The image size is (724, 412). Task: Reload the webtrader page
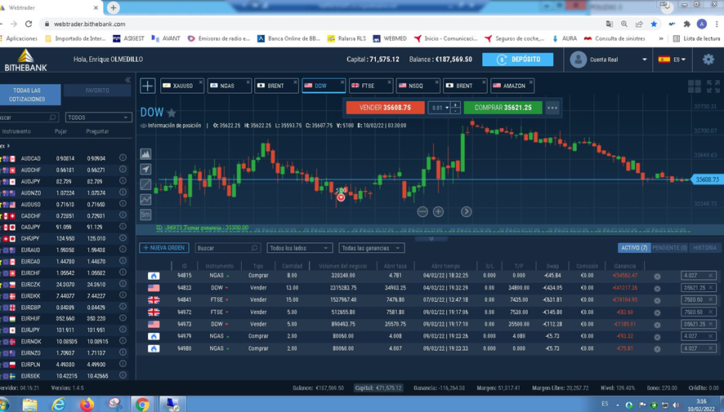[29, 24]
